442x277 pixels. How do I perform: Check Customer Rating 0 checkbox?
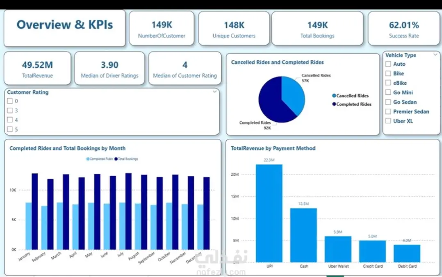(x=10, y=101)
